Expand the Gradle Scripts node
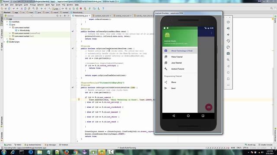Screen dimensions: 277x155 point(4,42)
